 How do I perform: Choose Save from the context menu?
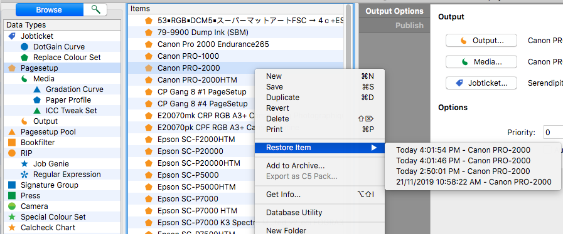319,86
